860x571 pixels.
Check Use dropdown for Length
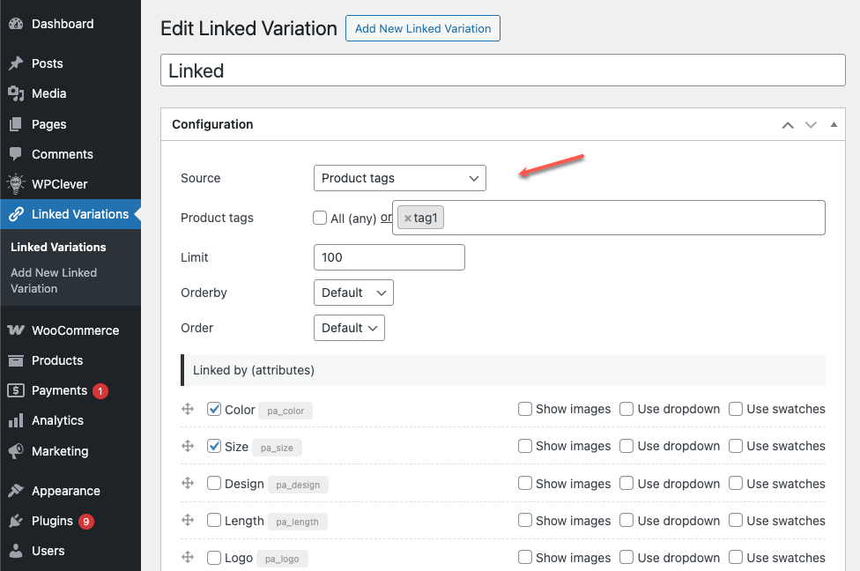point(626,519)
